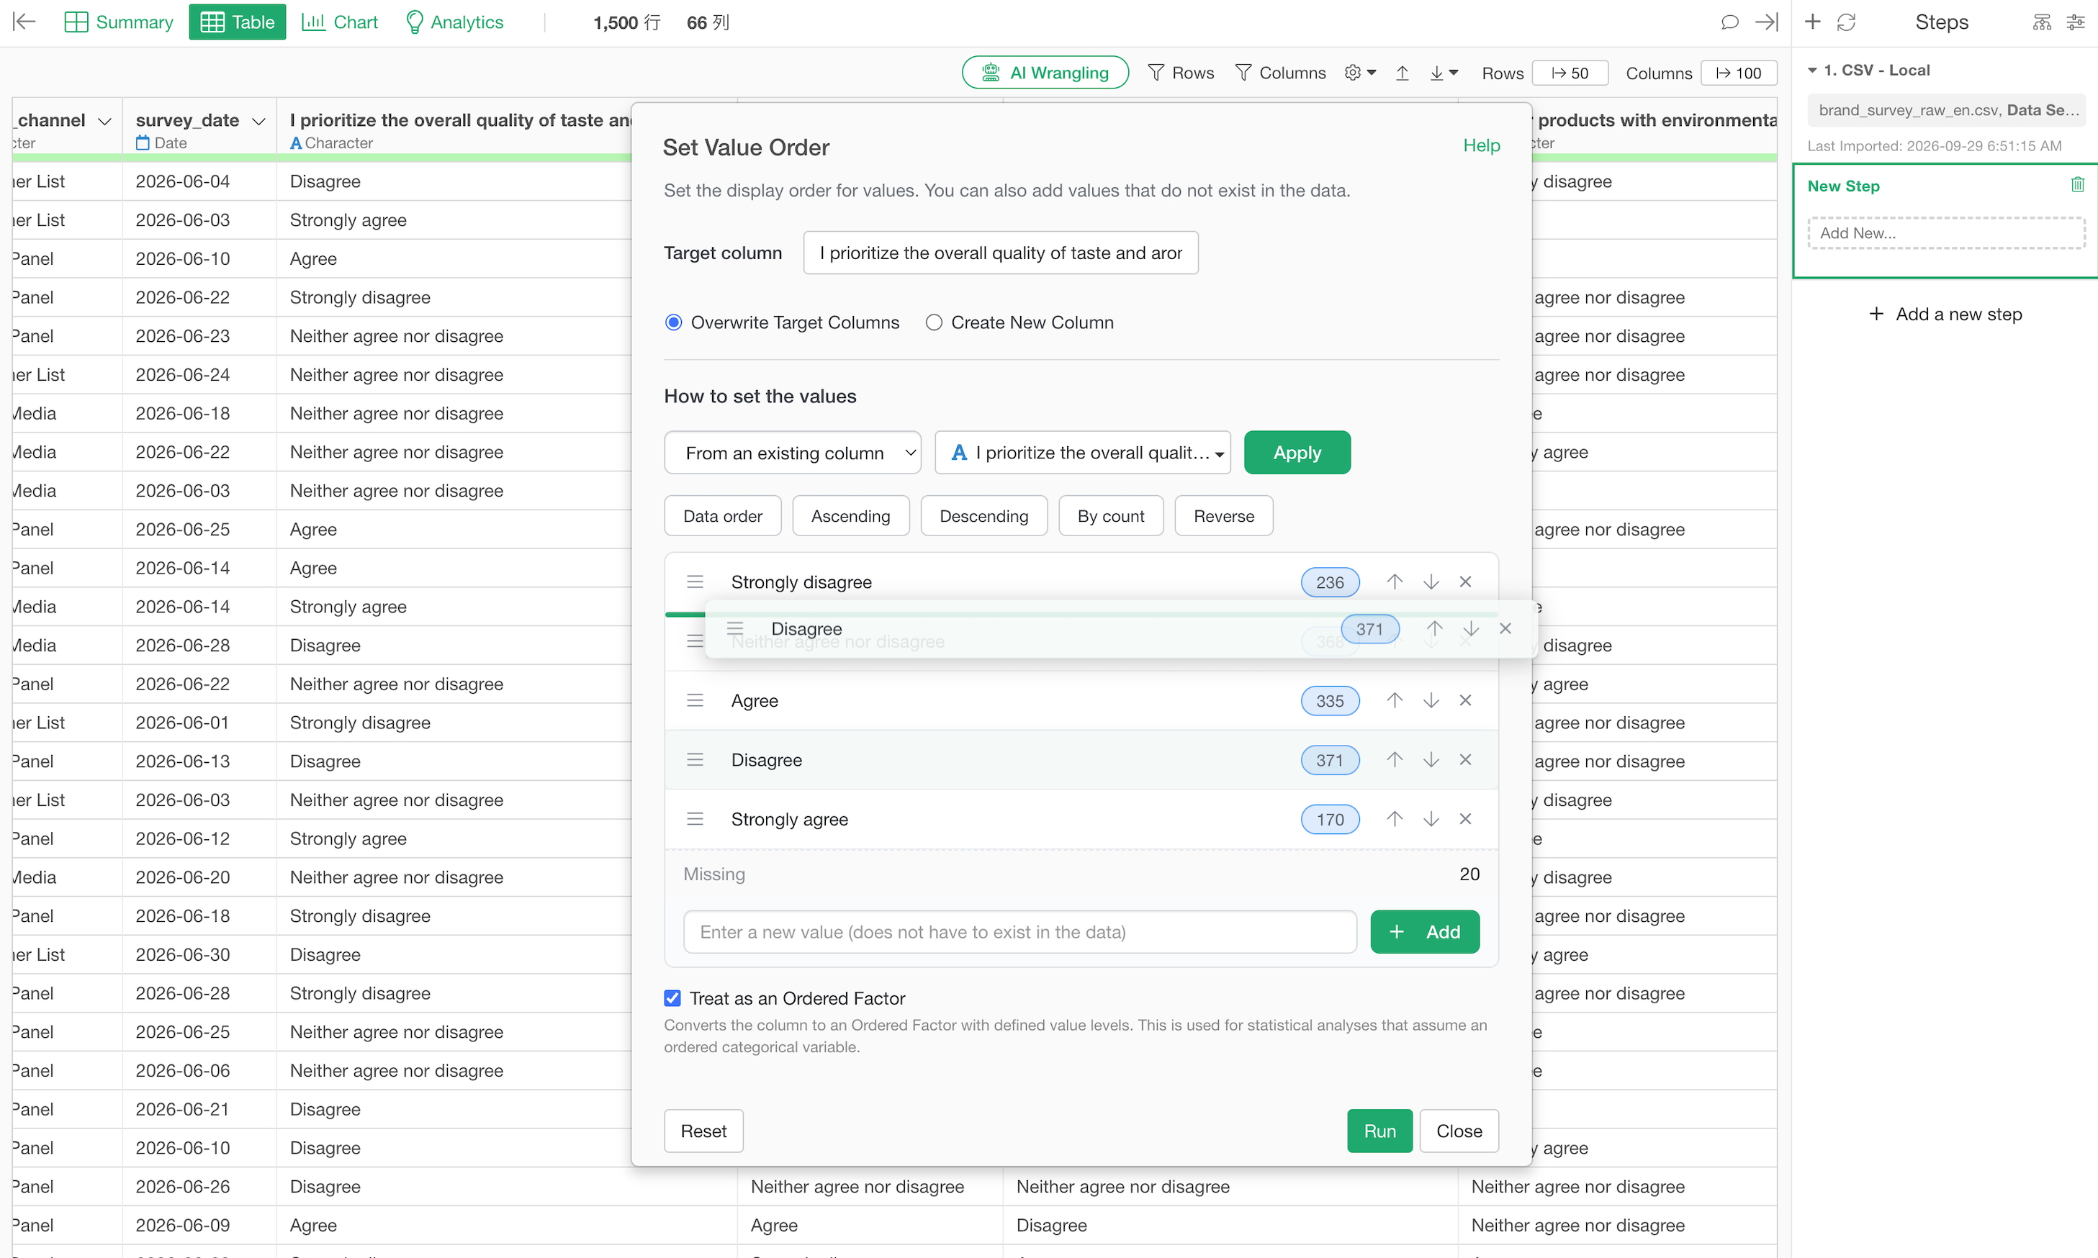
Task: Close the Set Value Order dialog
Action: pyautogui.click(x=1459, y=1131)
